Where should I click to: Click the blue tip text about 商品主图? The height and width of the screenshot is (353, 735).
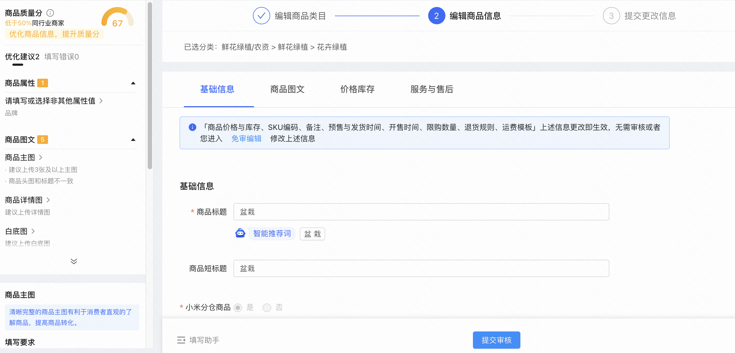click(72, 317)
